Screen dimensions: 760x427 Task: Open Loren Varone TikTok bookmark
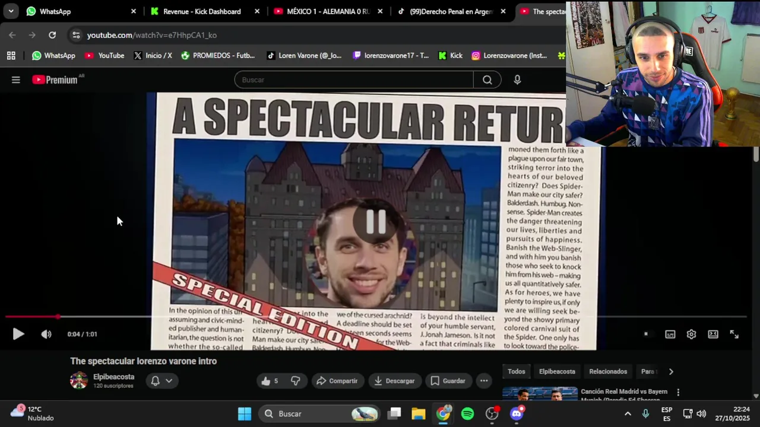coord(304,56)
